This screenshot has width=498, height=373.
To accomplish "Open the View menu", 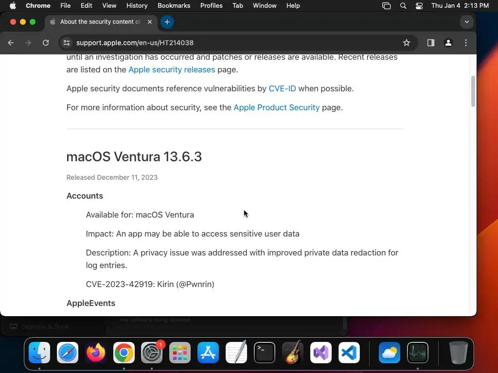I will [109, 6].
